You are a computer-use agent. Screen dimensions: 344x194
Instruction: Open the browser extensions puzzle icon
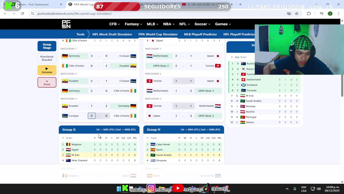[309, 13]
